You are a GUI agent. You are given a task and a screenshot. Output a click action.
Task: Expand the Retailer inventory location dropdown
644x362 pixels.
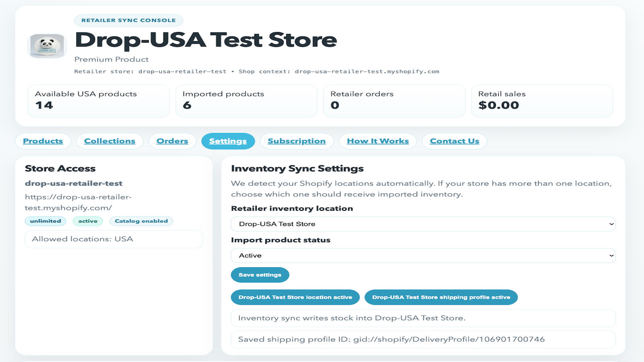coord(423,224)
